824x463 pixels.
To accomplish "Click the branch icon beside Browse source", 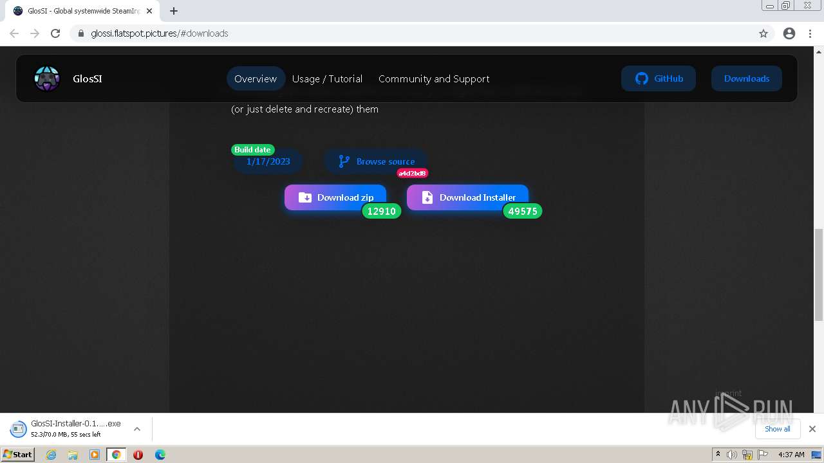I will tap(344, 161).
